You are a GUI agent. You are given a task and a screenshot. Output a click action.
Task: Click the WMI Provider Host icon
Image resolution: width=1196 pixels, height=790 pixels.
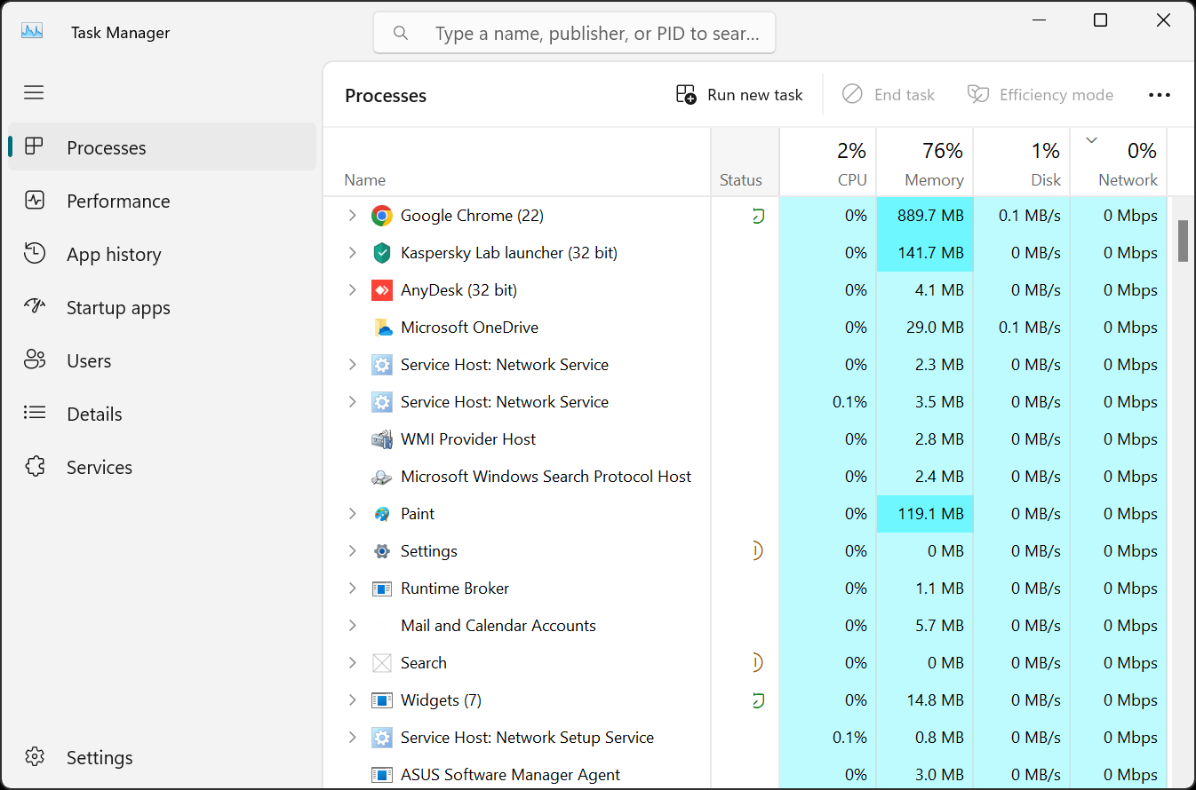coord(382,439)
